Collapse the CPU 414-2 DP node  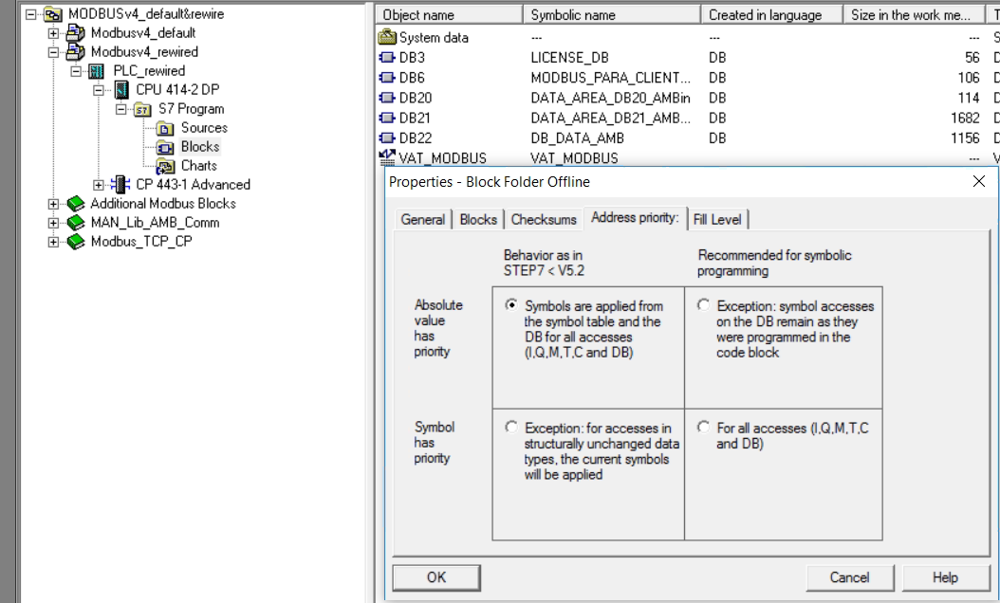99,90
